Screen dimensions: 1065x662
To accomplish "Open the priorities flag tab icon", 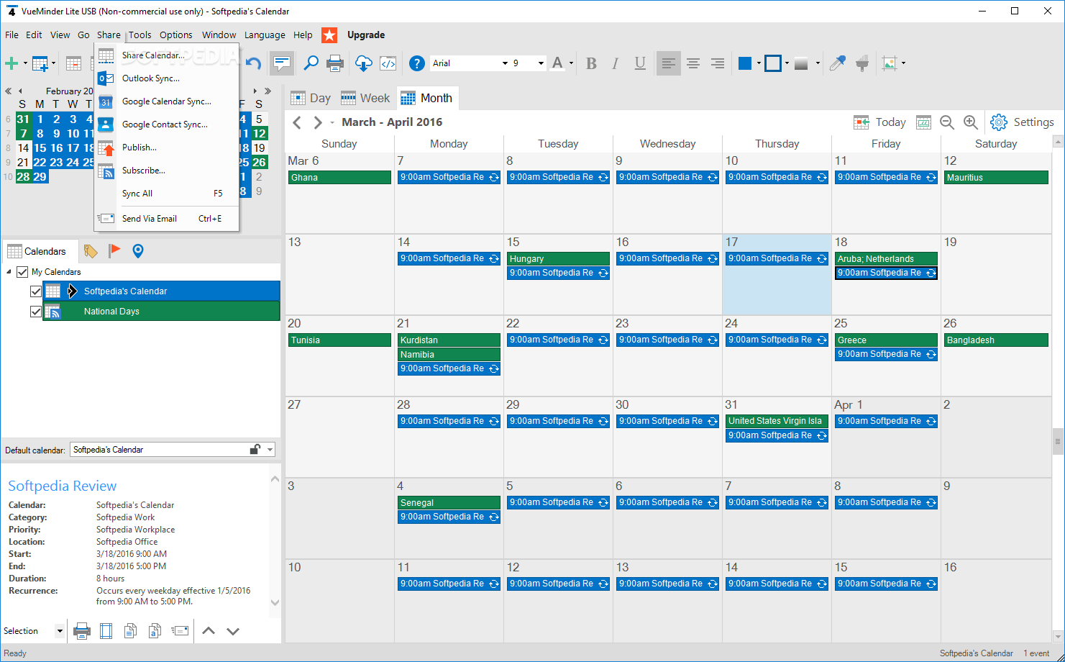I will coord(114,251).
